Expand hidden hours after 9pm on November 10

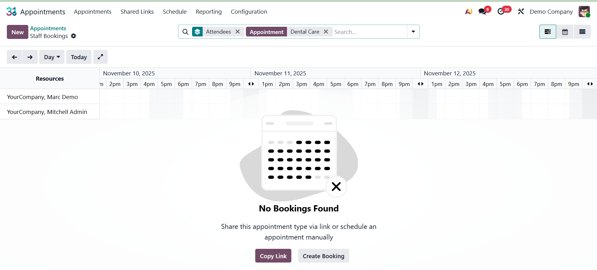(251, 84)
